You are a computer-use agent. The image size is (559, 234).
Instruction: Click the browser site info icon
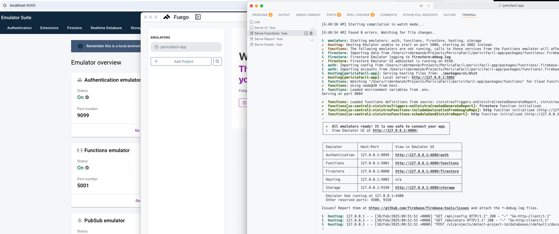pyautogui.click(x=4, y=5)
